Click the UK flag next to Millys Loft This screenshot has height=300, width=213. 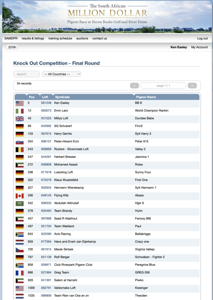tap(20, 119)
